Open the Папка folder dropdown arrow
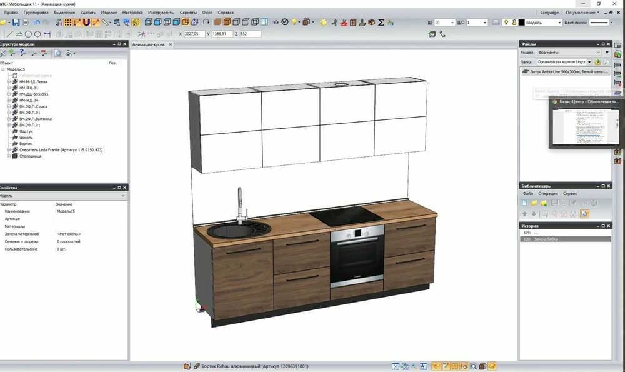Screen dimensions: 625x372 (589, 62)
